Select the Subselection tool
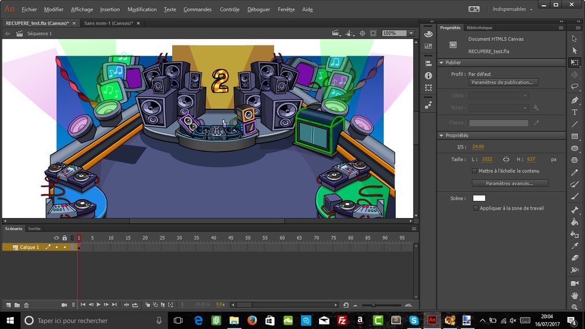 (575, 50)
